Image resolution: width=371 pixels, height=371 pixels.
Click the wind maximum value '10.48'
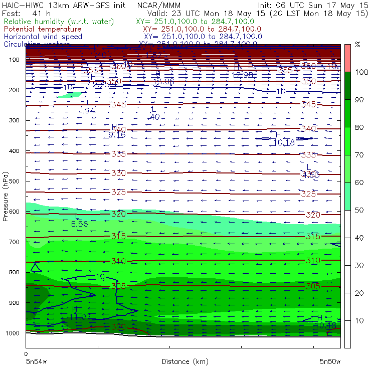pos(325,325)
